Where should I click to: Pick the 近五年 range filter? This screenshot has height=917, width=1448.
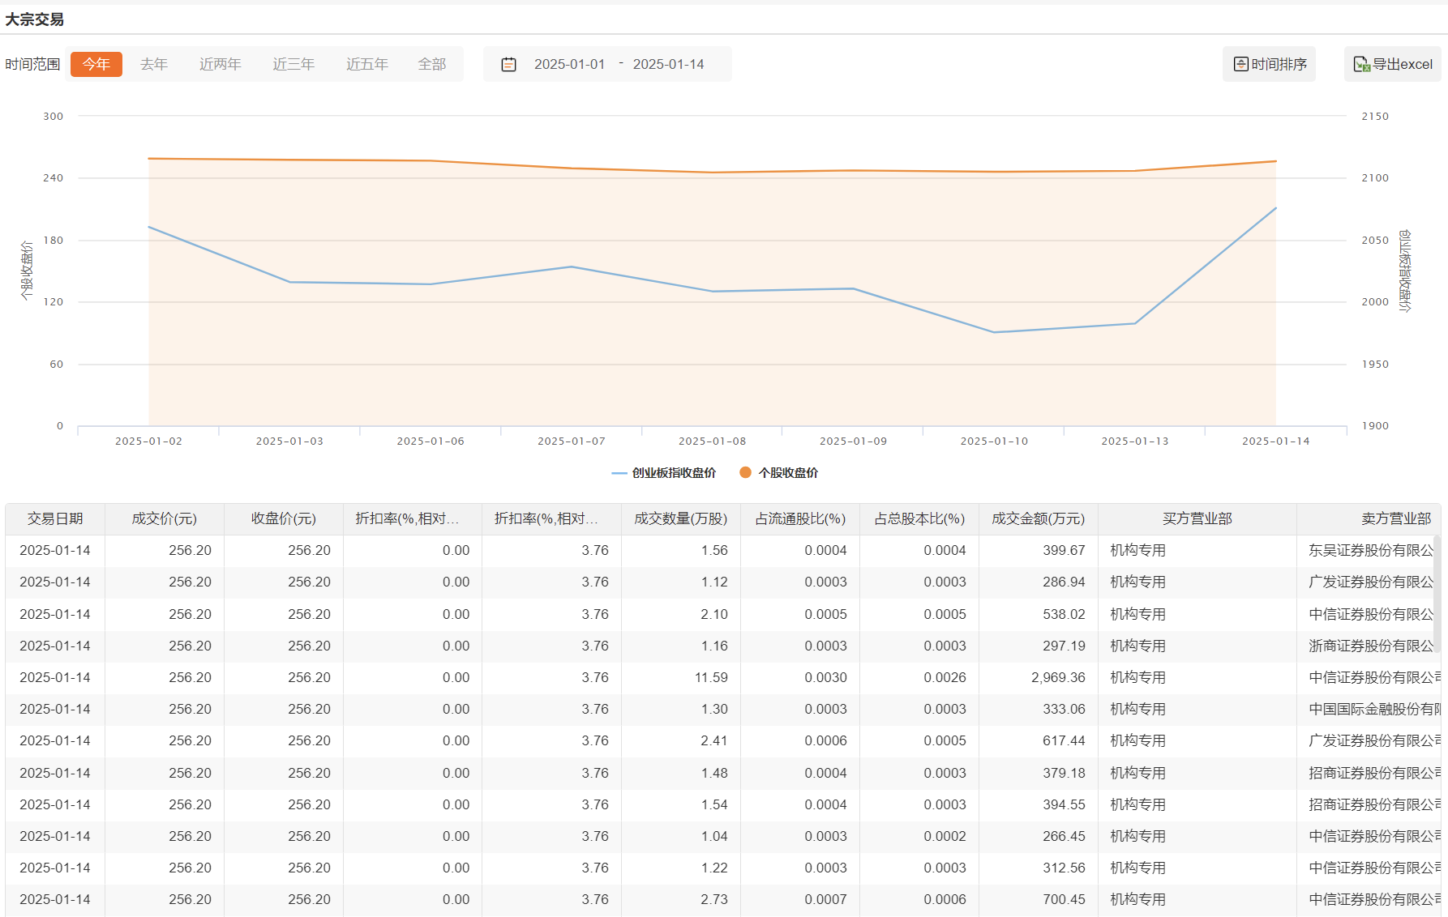coord(366,64)
